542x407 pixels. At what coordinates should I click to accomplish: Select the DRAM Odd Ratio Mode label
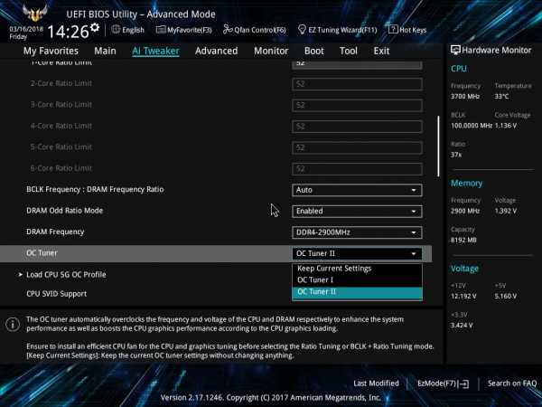coord(65,211)
